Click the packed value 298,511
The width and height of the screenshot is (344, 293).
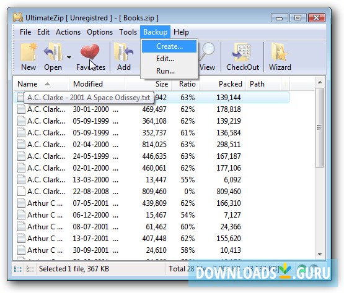(229, 145)
